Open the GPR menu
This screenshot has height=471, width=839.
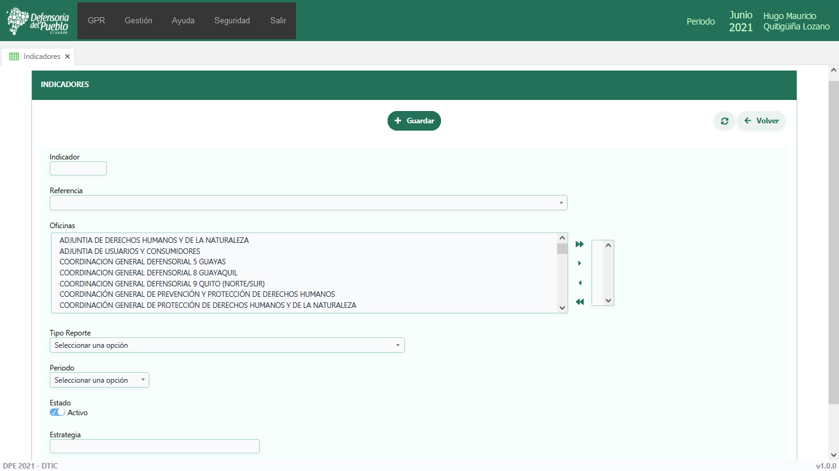pos(96,20)
